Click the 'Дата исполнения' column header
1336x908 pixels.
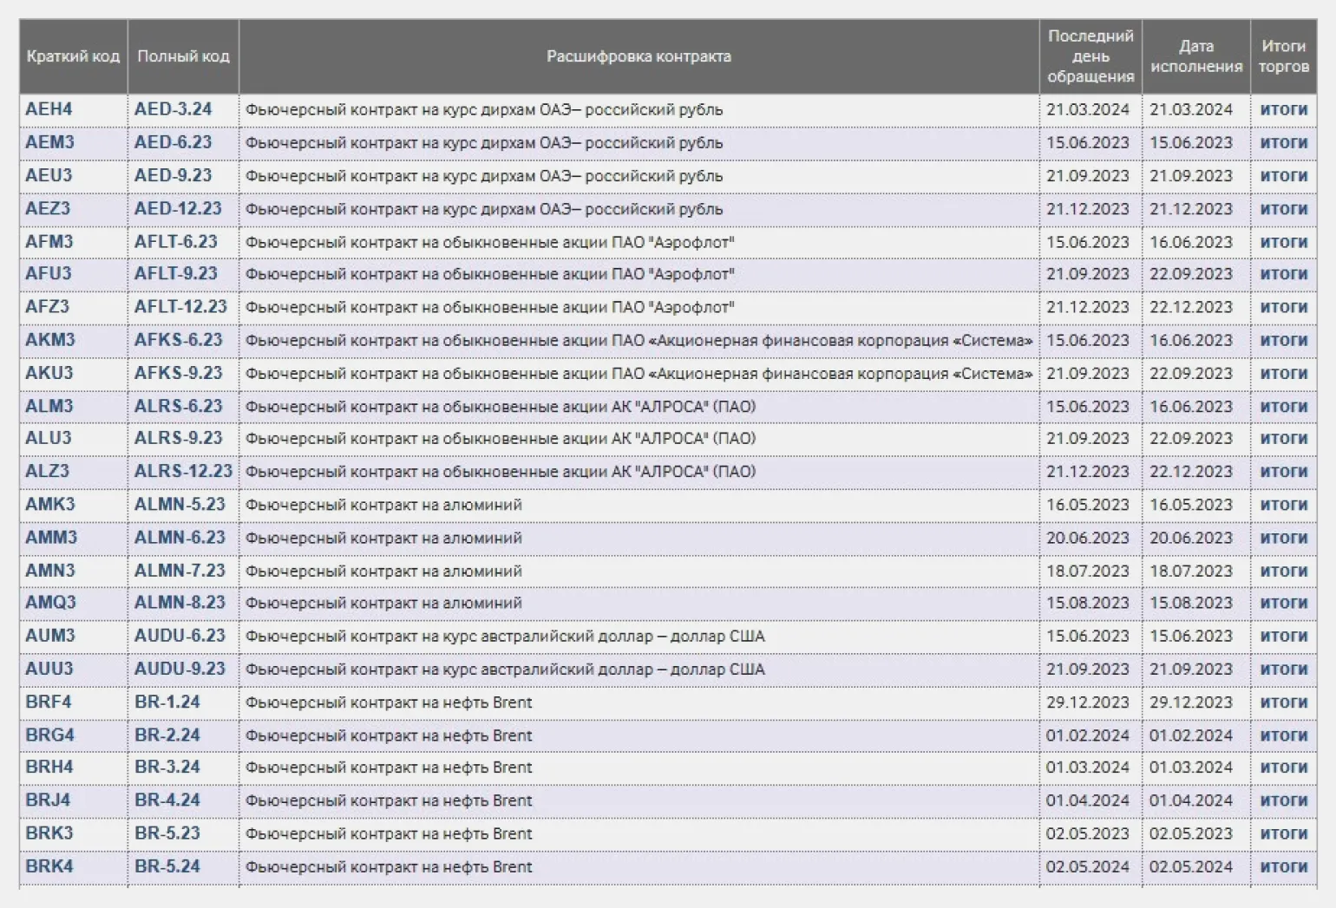[1195, 56]
